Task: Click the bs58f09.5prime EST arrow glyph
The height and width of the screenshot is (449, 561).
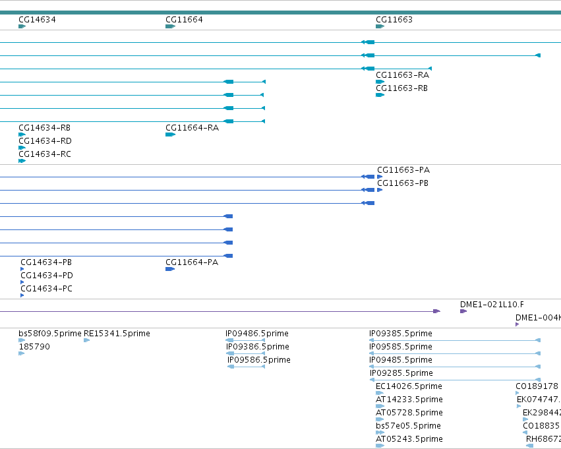Action: point(22,340)
